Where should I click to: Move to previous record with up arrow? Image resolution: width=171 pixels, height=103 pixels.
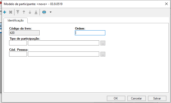click(x=24, y=12)
